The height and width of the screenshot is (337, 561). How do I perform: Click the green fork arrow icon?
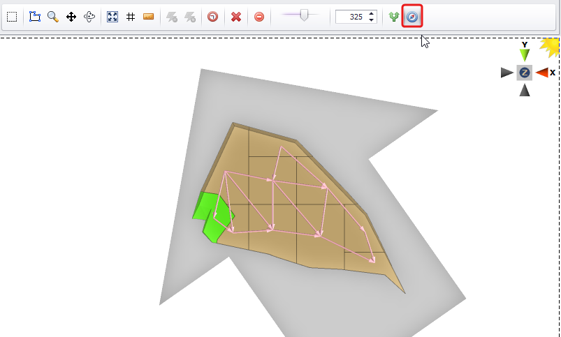394,17
